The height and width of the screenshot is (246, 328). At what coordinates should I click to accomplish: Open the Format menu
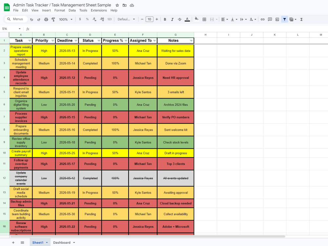(x=60, y=10)
